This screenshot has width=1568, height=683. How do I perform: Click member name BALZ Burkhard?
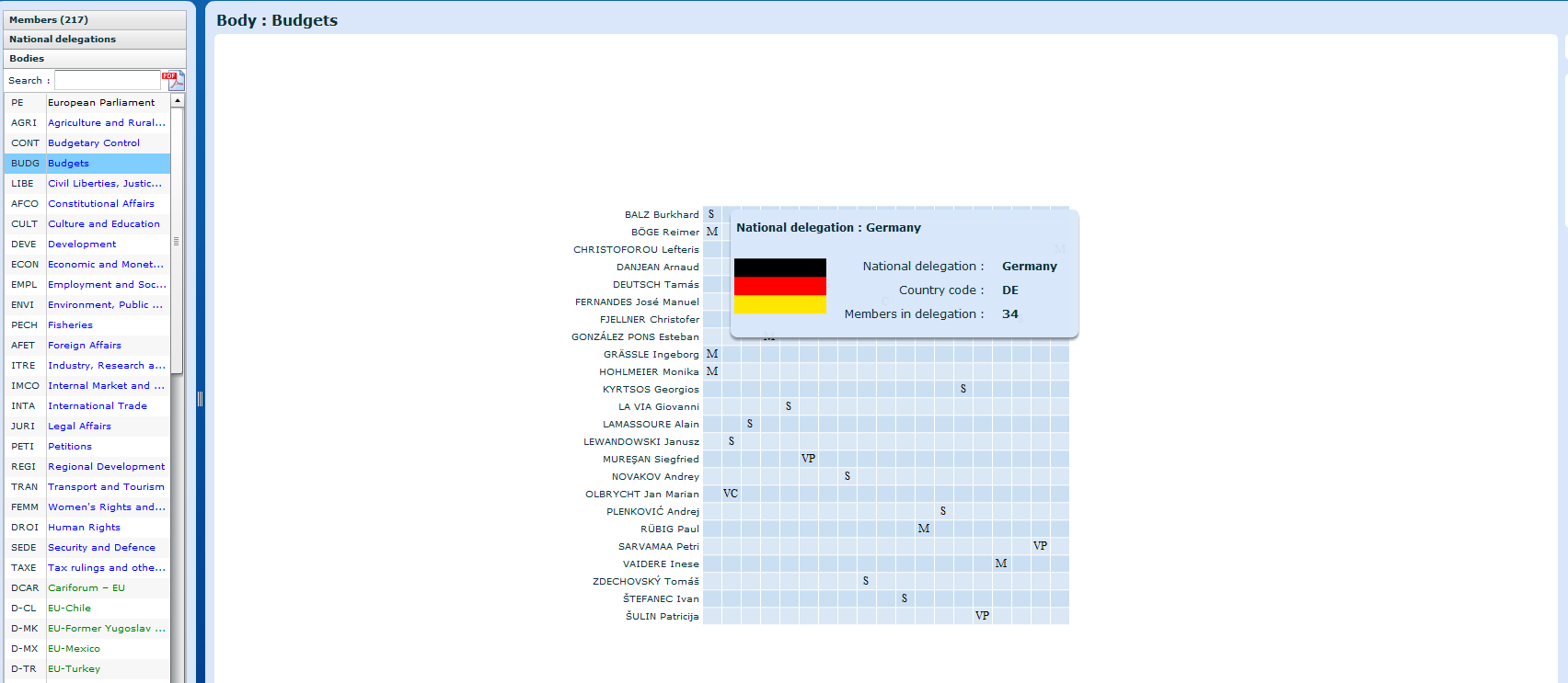(x=662, y=214)
